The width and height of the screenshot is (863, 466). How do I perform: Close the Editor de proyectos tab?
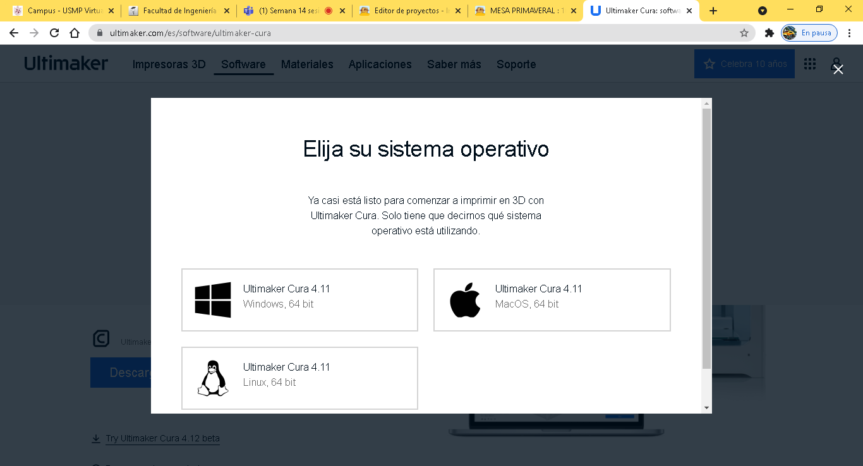click(x=458, y=11)
